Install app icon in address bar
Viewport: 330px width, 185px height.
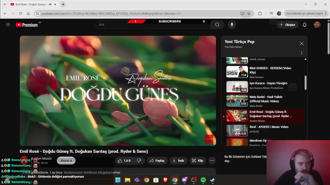pyautogui.click(x=242, y=14)
